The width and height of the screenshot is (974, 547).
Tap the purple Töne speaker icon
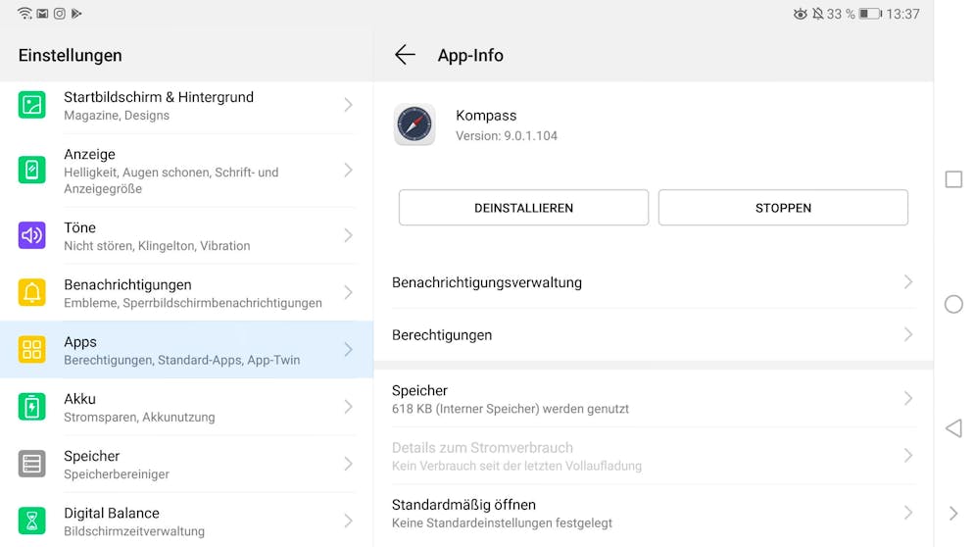(31, 235)
